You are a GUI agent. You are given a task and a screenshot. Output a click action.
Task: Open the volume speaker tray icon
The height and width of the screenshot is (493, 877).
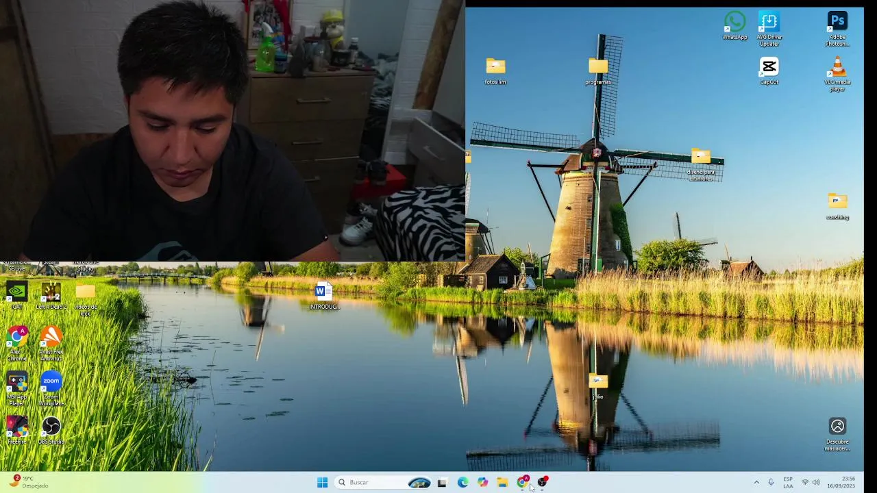[816, 482]
